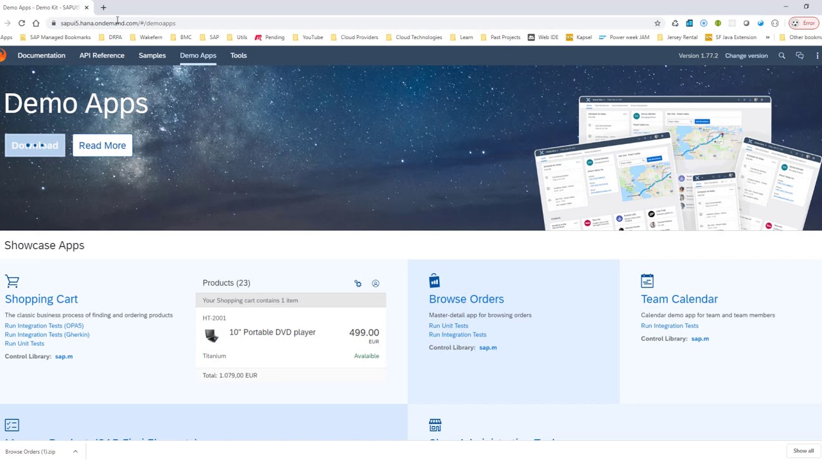
Task: Open Team Calendar's Run Integration Tests link
Action: (x=670, y=326)
